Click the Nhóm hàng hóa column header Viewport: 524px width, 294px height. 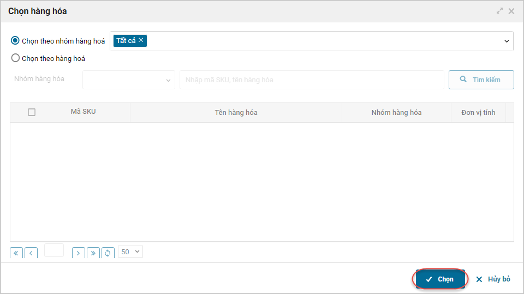pos(396,112)
